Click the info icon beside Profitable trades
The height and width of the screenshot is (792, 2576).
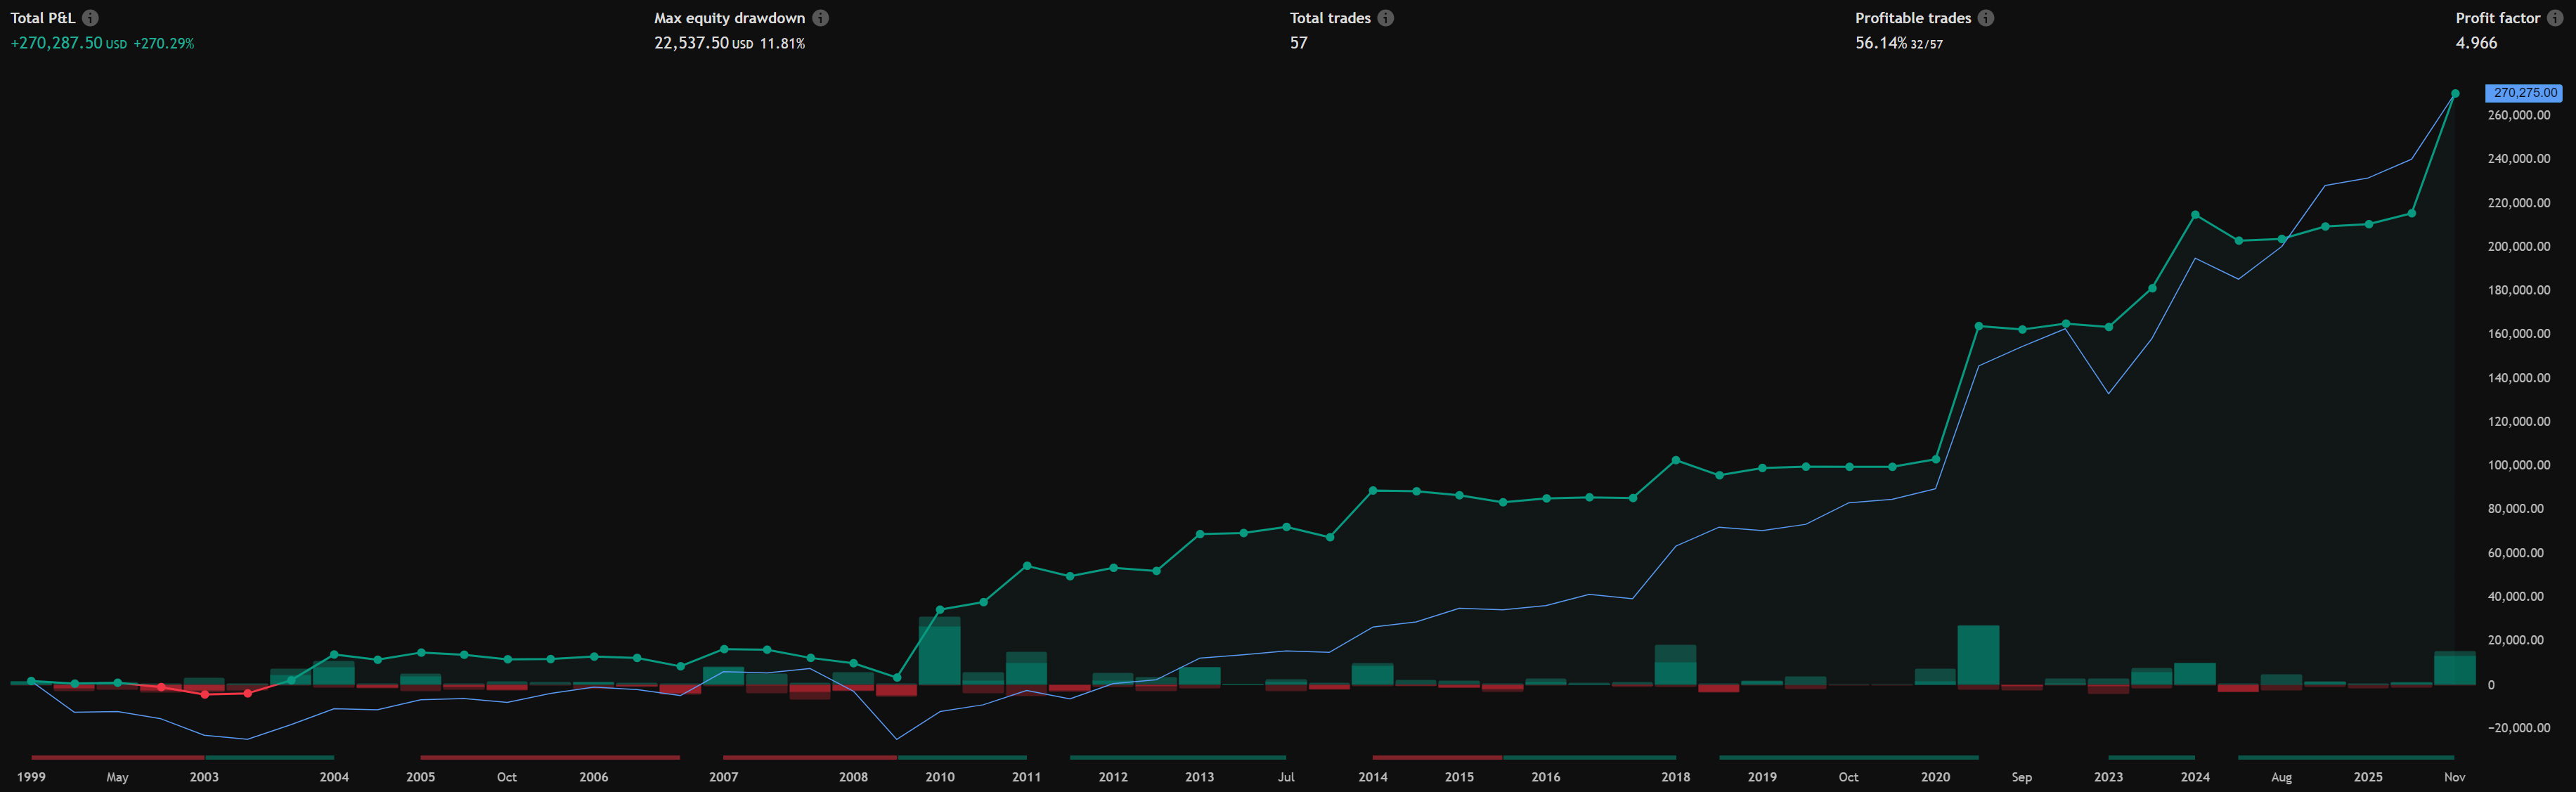tap(1985, 18)
